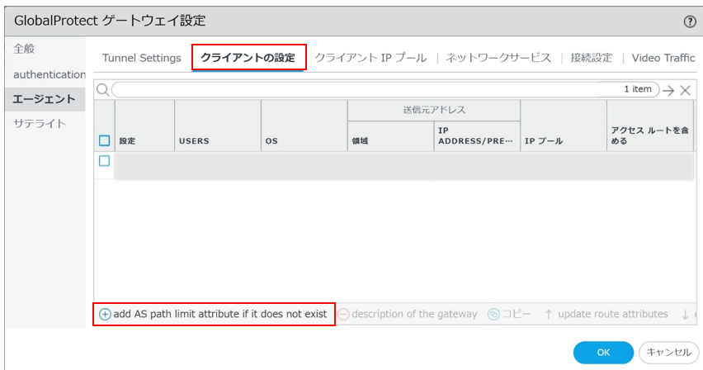
Task: Click the minus delete icon in bottom toolbar
Action: (x=343, y=315)
